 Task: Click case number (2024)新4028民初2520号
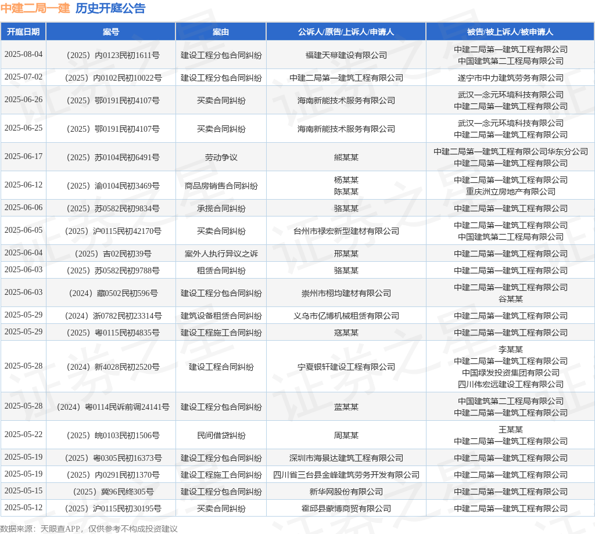point(113,367)
